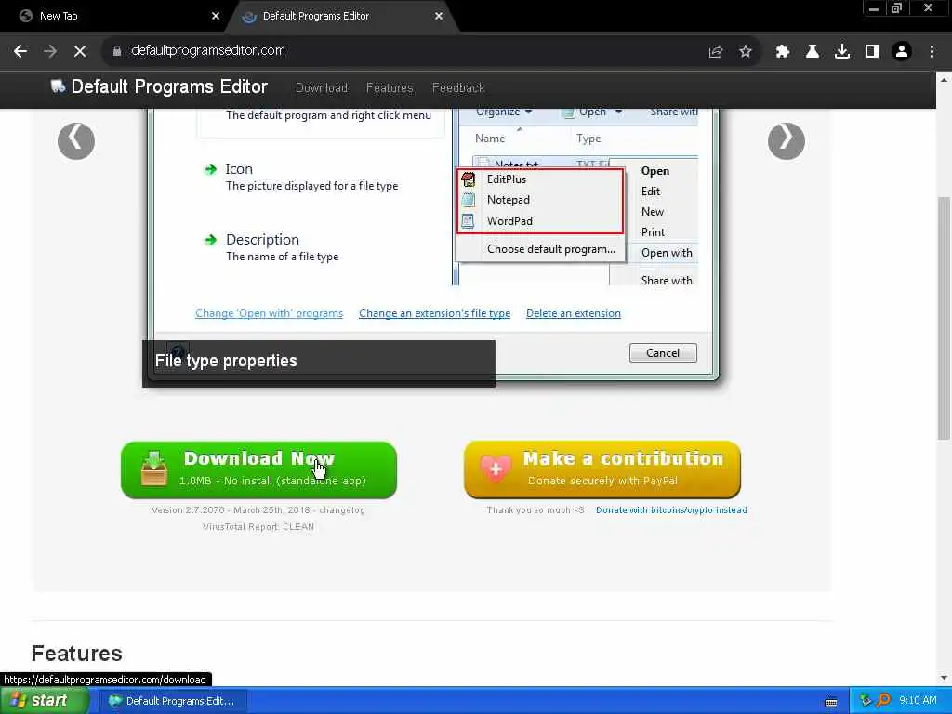Click the Default Programs Editor taskbar item
The width and height of the screenshot is (952, 714).
point(173,701)
